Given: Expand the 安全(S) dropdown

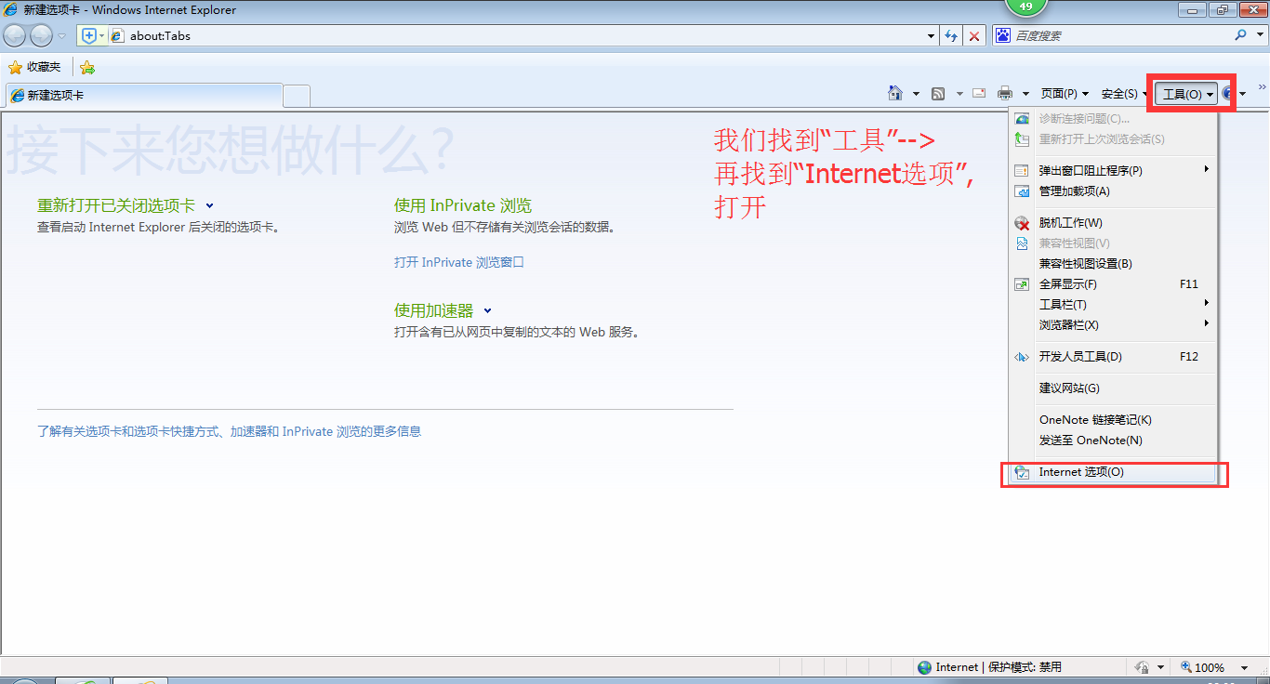Looking at the screenshot, I should coord(1121,93).
